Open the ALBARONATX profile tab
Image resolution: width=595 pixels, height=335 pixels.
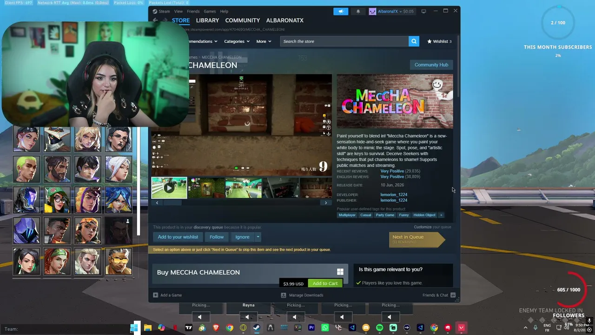tap(285, 20)
